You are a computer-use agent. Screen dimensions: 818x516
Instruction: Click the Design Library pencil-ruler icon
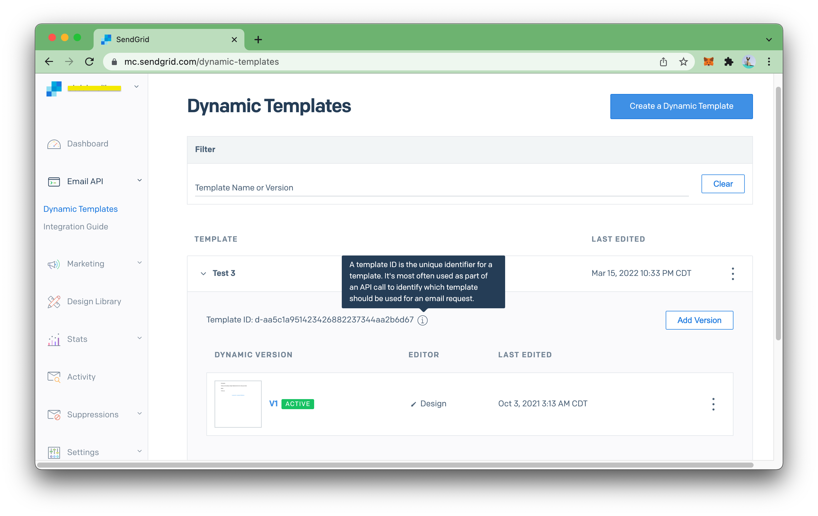click(54, 301)
